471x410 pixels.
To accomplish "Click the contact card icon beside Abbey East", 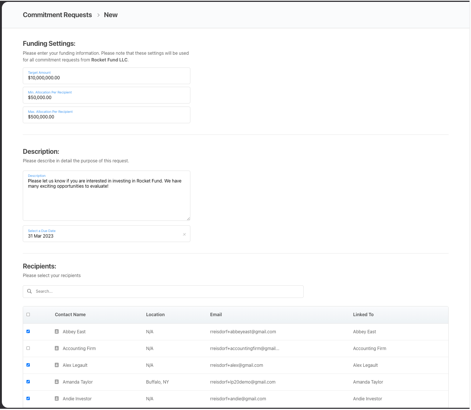I will 57,331.
